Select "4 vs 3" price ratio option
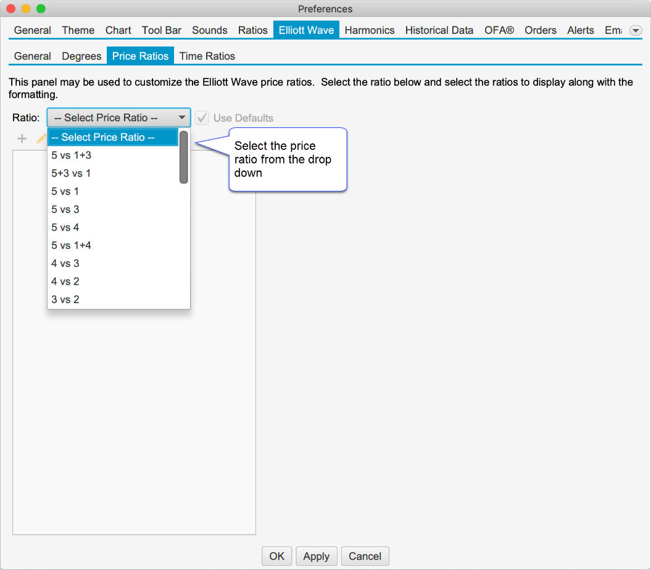651x570 pixels. (65, 264)
